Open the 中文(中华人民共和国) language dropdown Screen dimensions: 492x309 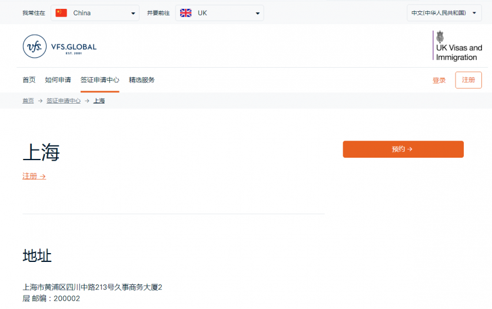pos(444,13)
